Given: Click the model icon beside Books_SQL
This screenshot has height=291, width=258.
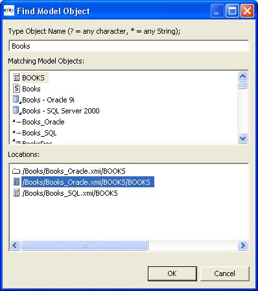Looking at the screenshot, I should pos(16,133).
